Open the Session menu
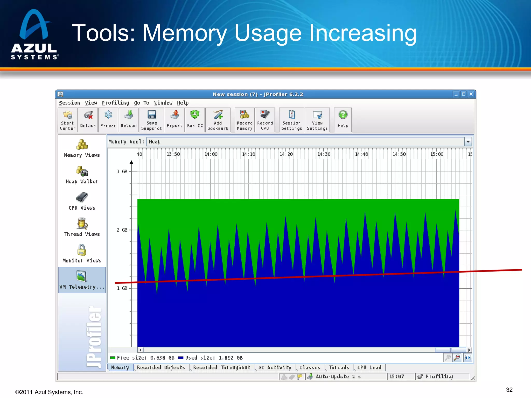Image resolution: width=531 pixels, height=398 pixels. click(69, 103)
